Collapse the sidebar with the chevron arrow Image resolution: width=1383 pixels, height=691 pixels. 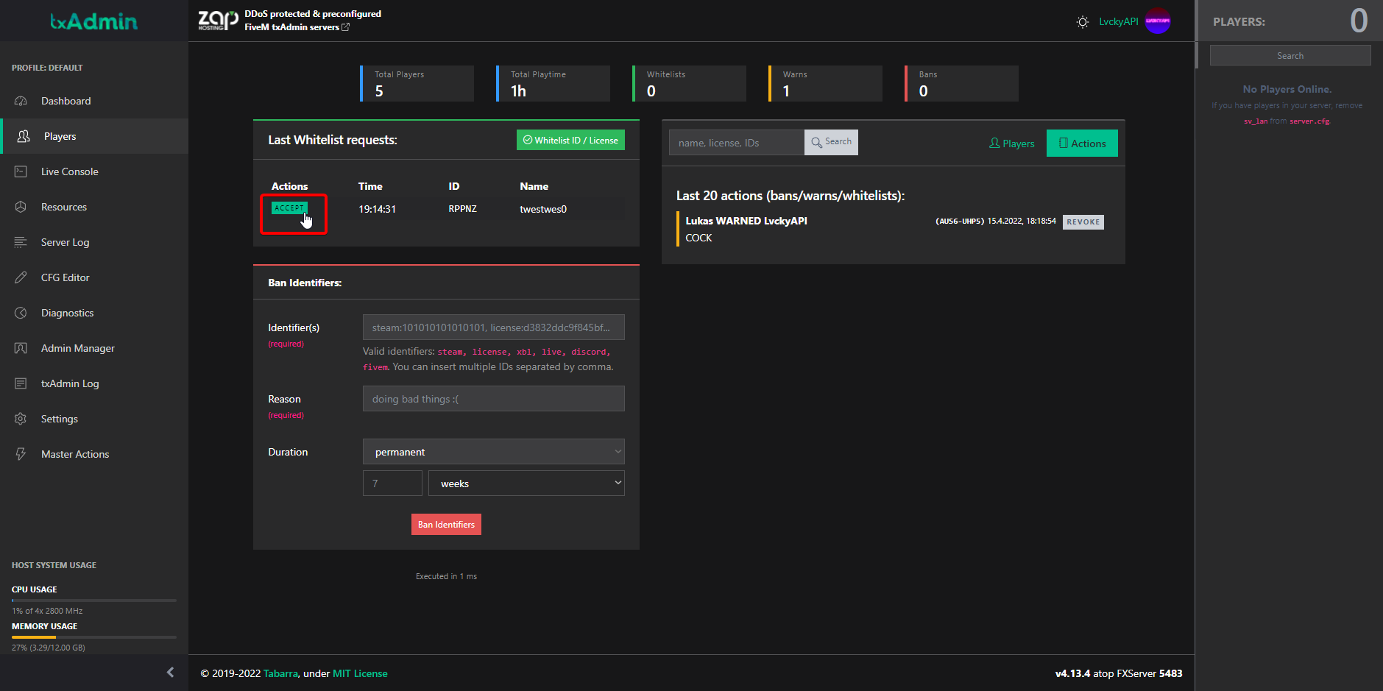[x=170, y=672]
